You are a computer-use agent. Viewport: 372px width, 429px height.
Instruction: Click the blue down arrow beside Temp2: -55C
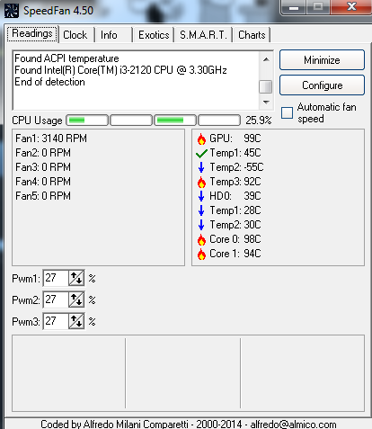(201, 167)
